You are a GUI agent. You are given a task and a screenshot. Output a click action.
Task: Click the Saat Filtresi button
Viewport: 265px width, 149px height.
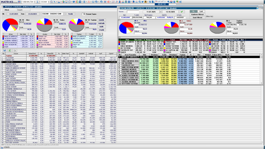tap(197, 18)
